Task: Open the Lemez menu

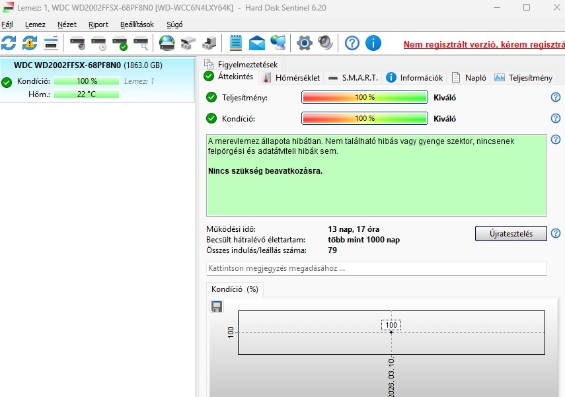Action: [x=35, y=24]
